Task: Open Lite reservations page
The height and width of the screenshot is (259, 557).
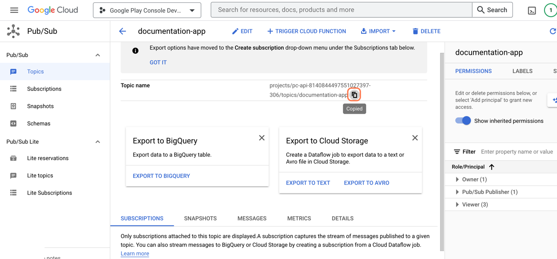Action: tap(48, 158)
